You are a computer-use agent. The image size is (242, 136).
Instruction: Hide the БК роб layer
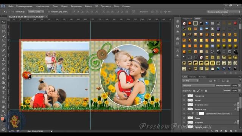(184, 100)
